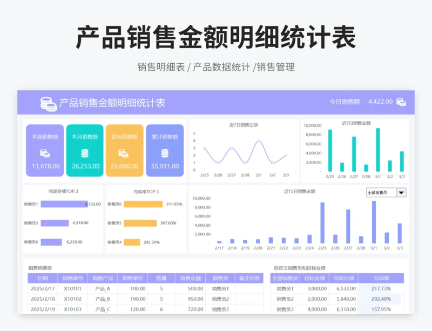Image resolution: width=432 pixels, height=331 pixels.
Task: Click the 今日销售额 label
Action: click(345, 102)
